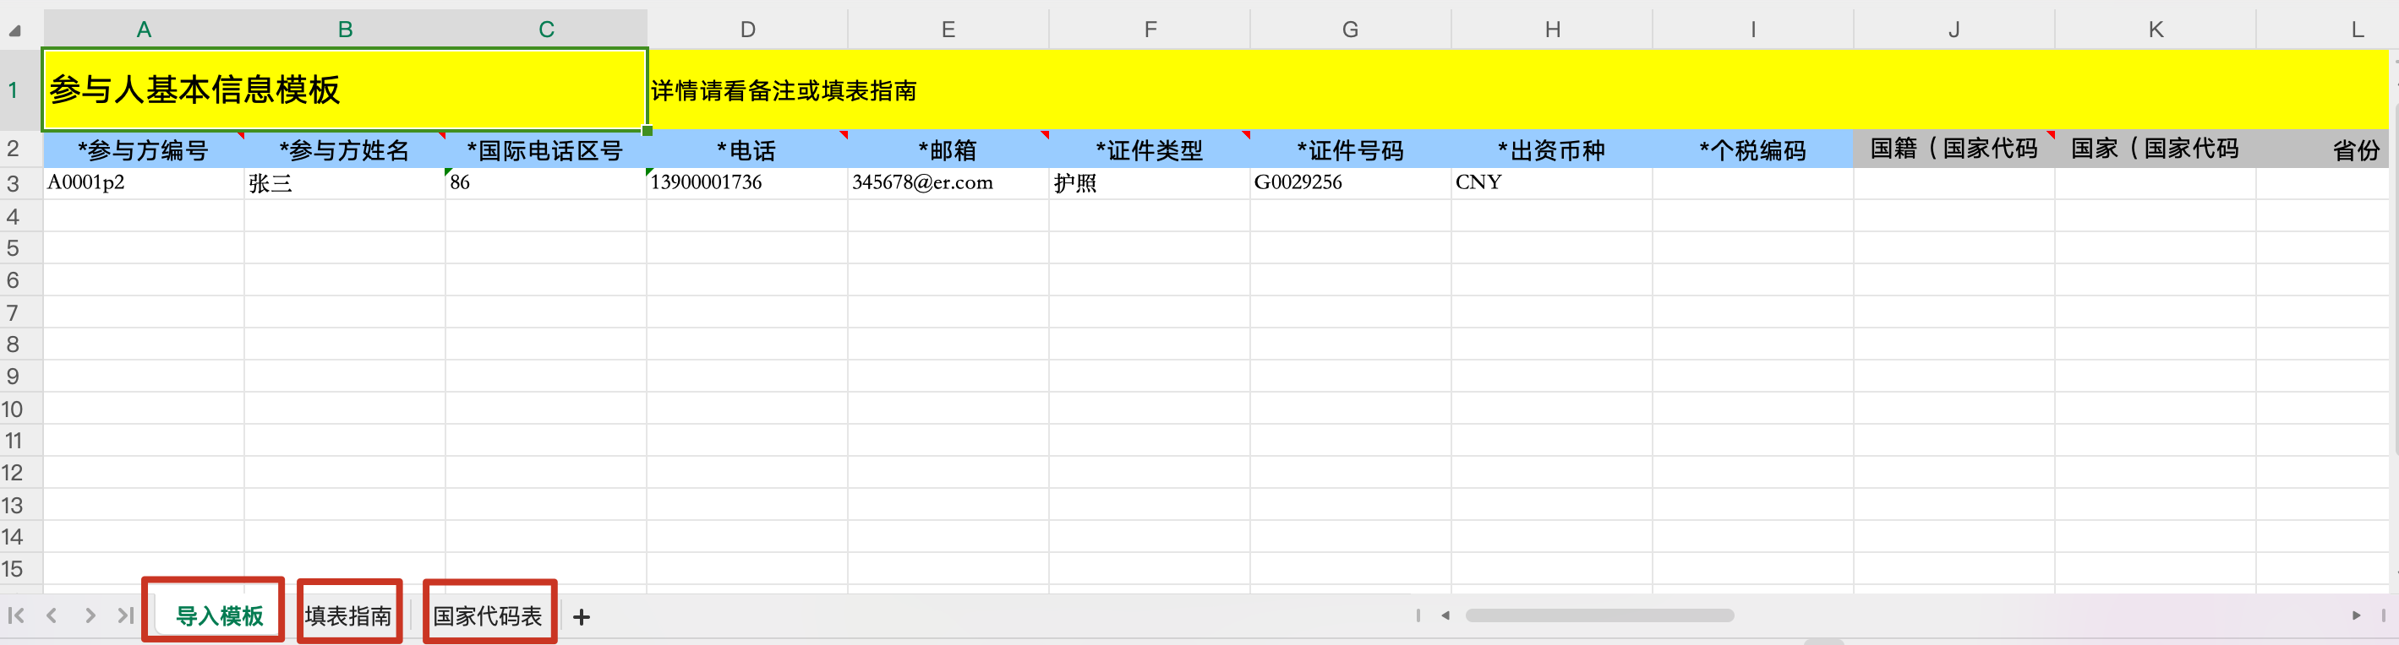This screenshot has width=2399, height=645.
Task: Click the horizontal scrollbar thumb
Action: pyautogui.click(x=1599, y=615)
